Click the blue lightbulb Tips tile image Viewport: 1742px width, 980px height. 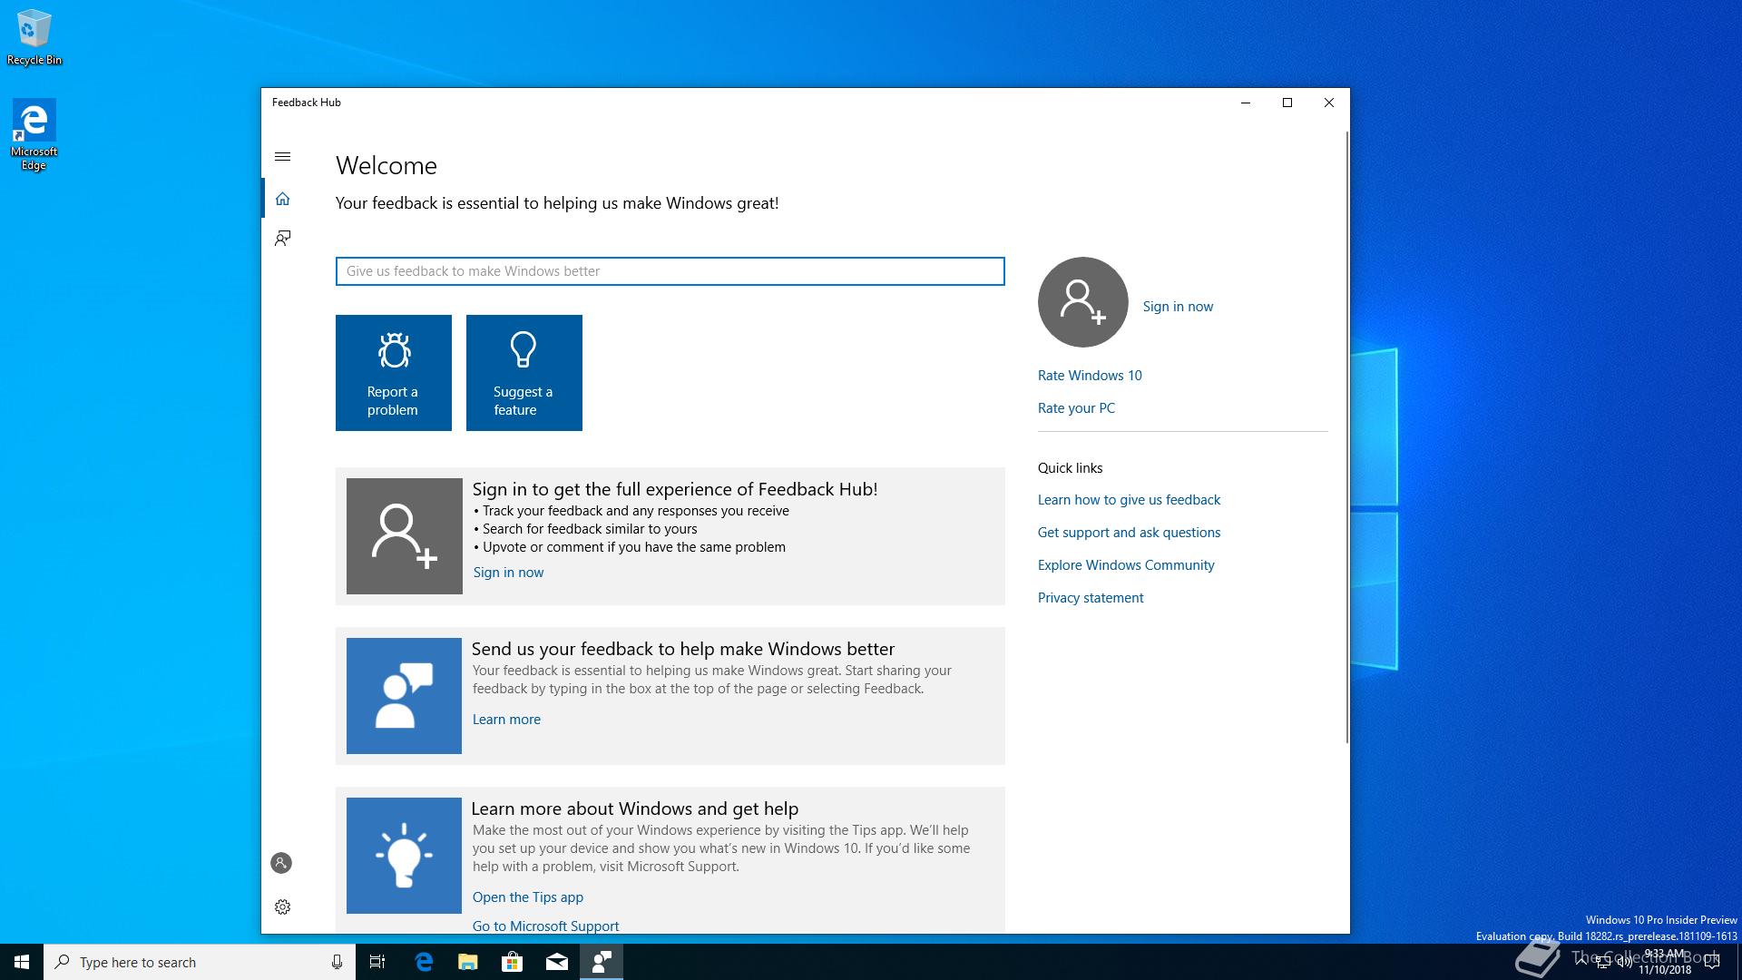(x=404, y=856)
